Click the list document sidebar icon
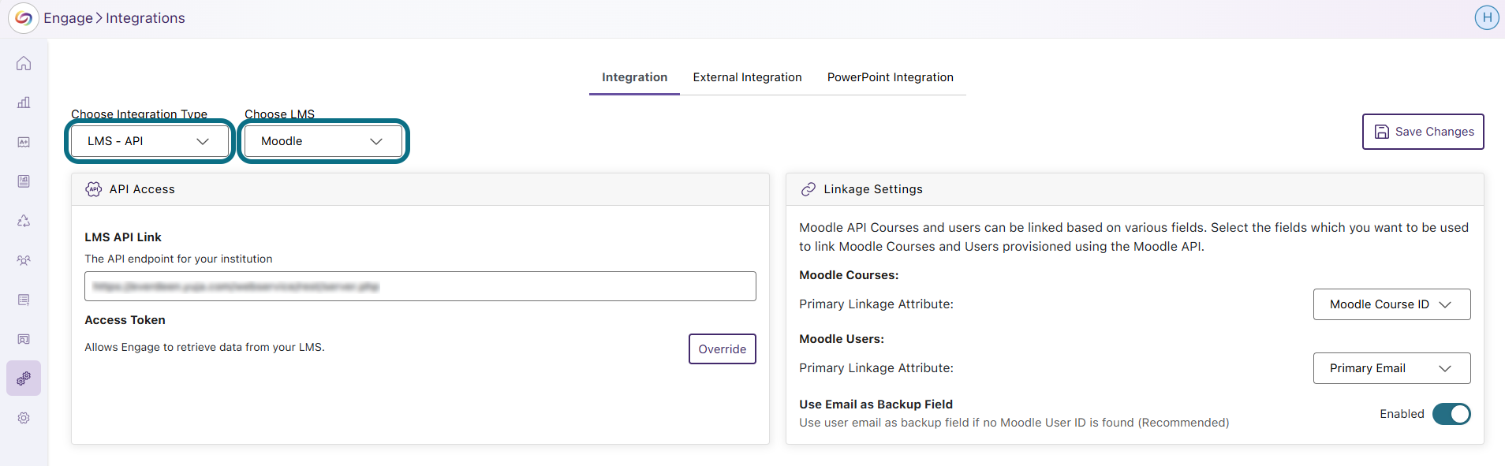This screenshot has width=1505, height=466. pyautogui.click(x=24, y=300)
